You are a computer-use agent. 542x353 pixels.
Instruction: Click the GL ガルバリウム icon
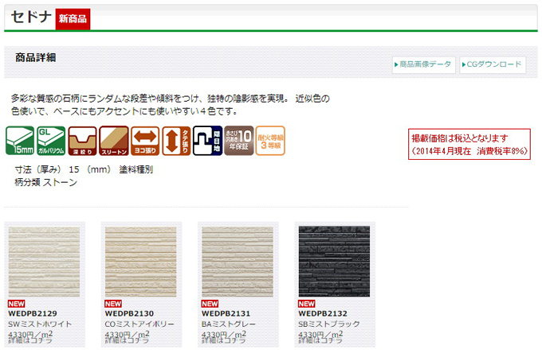tap(51, 141)
